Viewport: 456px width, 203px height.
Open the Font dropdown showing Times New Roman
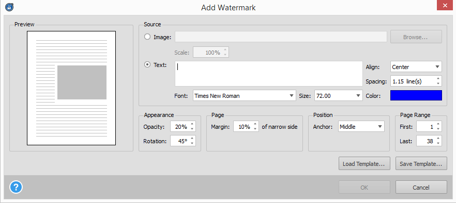pos(244,96)
